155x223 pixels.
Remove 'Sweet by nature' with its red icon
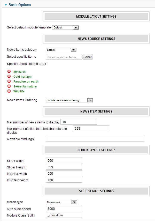click(x=9, y=86)
